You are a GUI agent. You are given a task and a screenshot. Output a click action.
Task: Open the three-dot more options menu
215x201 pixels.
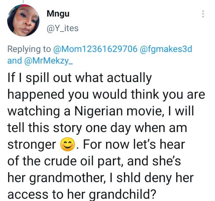click(x=203, y=14)
